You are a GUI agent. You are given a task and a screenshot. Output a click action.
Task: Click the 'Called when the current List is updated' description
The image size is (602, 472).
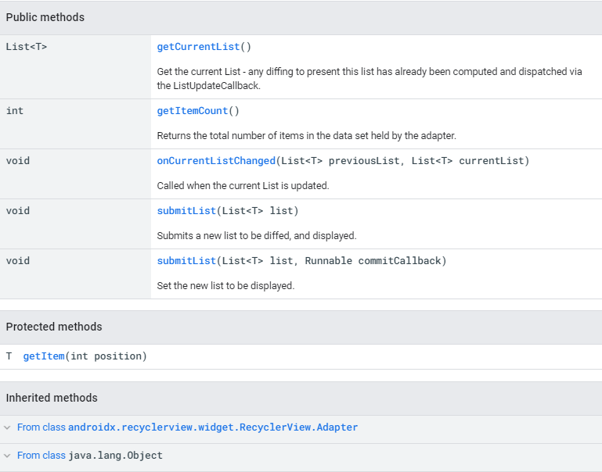pyautogui.click(x=243, y=186)
